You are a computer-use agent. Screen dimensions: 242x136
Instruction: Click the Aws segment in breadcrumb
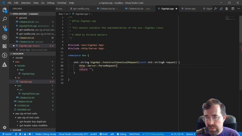coord(60,14)
